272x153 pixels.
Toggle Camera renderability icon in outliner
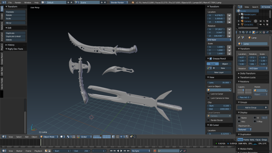click(267, 21)
